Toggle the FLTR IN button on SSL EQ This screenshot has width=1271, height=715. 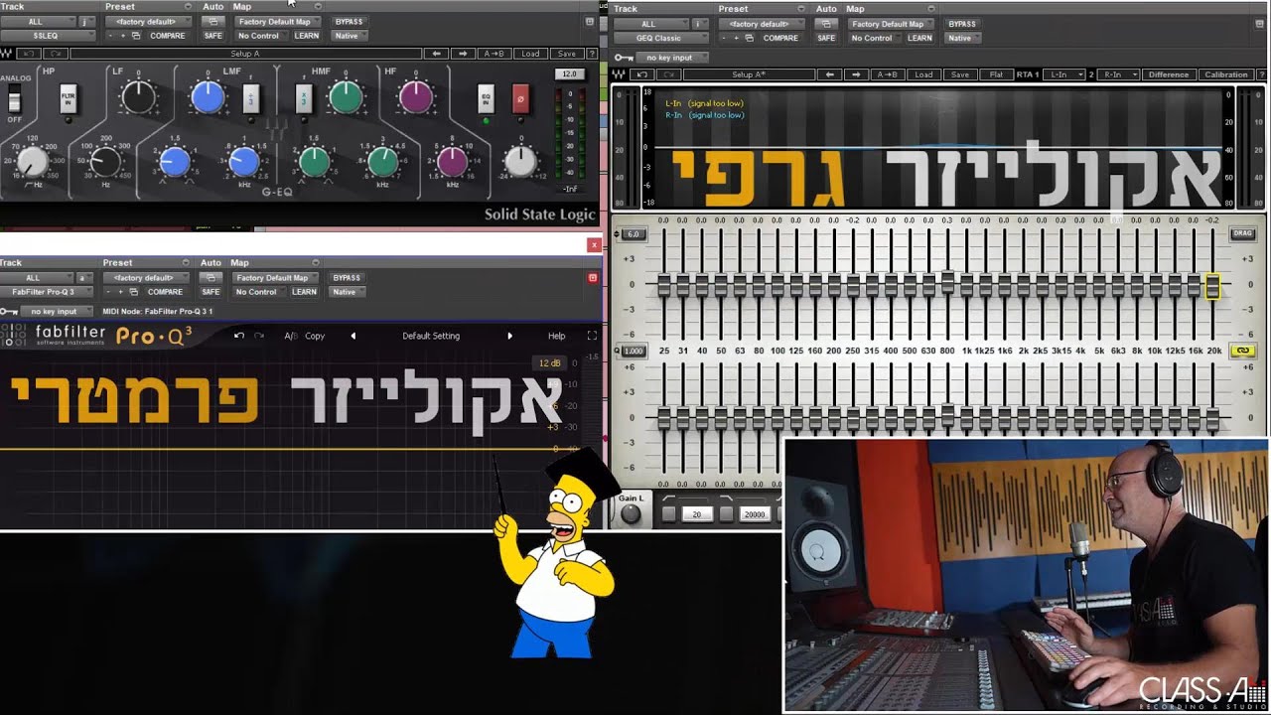(x=68, y=98)
